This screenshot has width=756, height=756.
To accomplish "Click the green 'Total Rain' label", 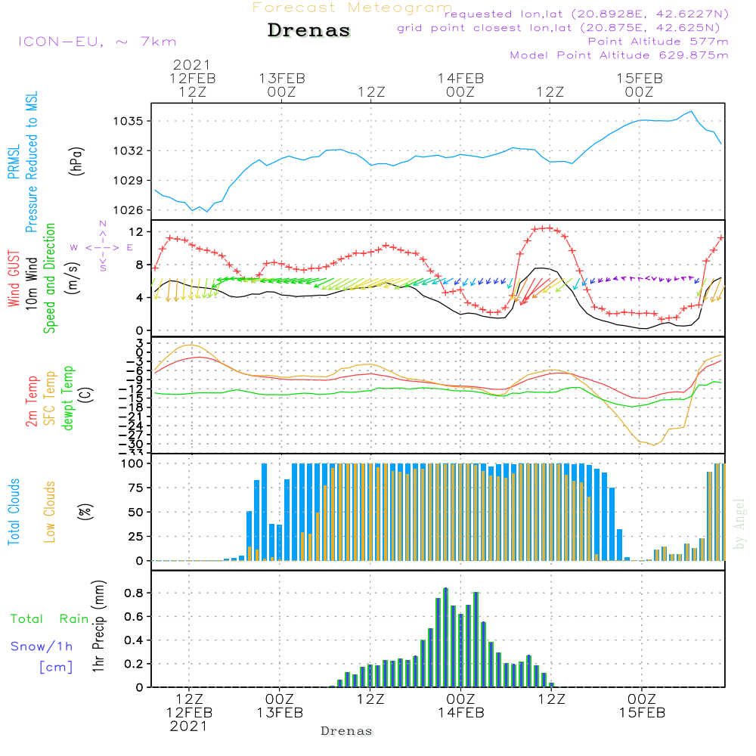I will tap(50, 619).
